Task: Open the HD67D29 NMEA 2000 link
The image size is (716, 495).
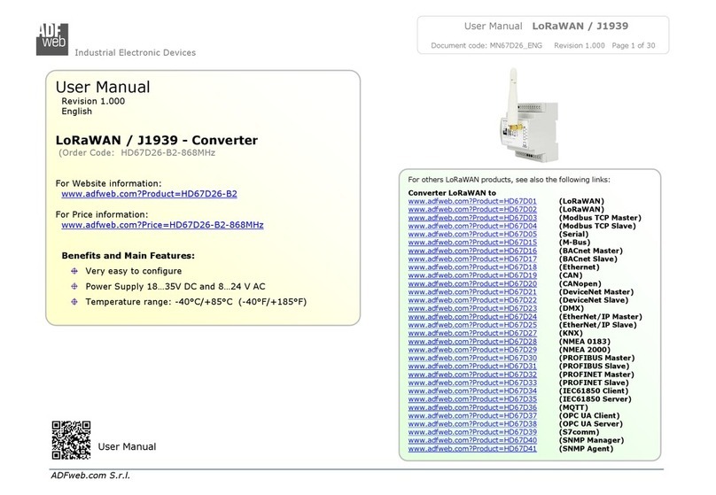Action: pyautogui.click(x=472, y=350)
